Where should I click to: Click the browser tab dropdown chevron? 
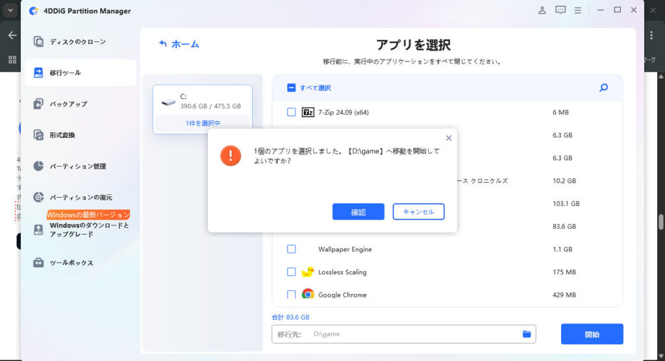click(10, 10)
